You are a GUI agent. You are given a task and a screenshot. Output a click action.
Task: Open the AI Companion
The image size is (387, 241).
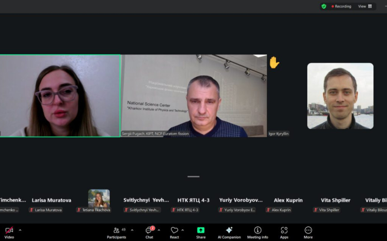pyautogui.click(x=229, y=232)
